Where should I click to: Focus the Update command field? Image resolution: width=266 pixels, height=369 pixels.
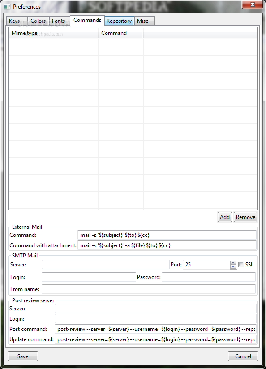(155, 339)
